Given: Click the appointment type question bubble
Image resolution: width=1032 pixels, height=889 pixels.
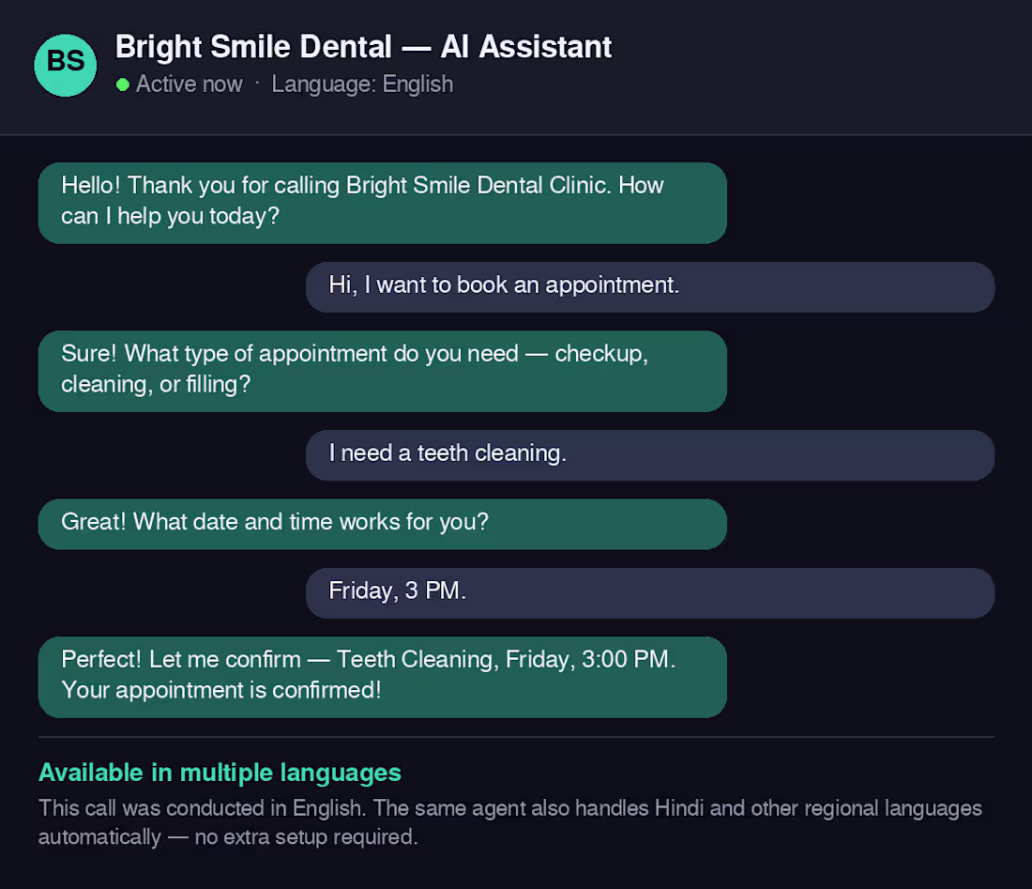Looking at the screenshot, I should (x=383, y=372).
